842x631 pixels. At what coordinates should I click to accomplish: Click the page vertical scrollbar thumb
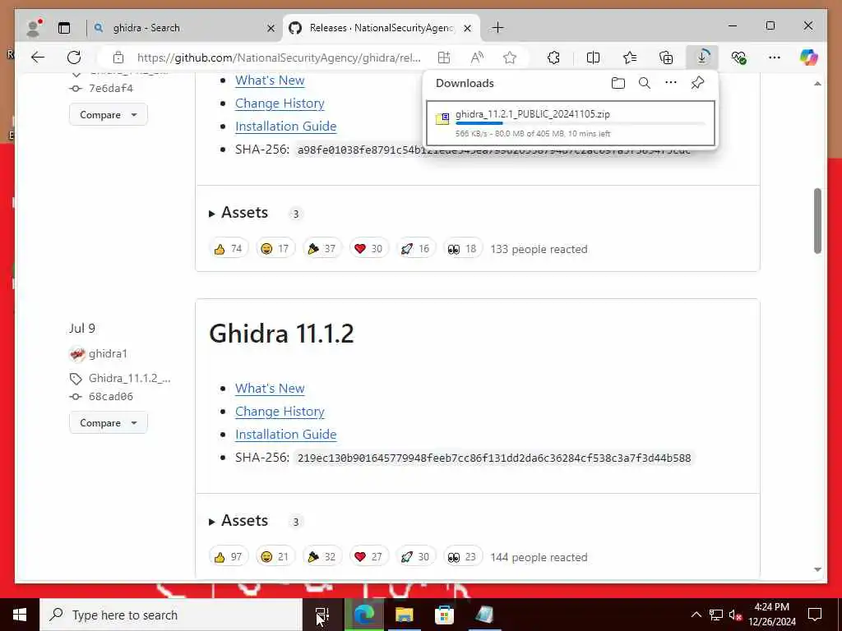817,220
